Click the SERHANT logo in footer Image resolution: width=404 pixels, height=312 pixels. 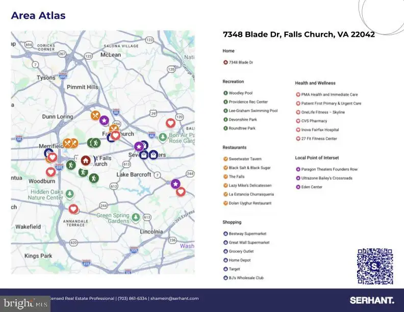pyautogui.click(x=372, y=300)
